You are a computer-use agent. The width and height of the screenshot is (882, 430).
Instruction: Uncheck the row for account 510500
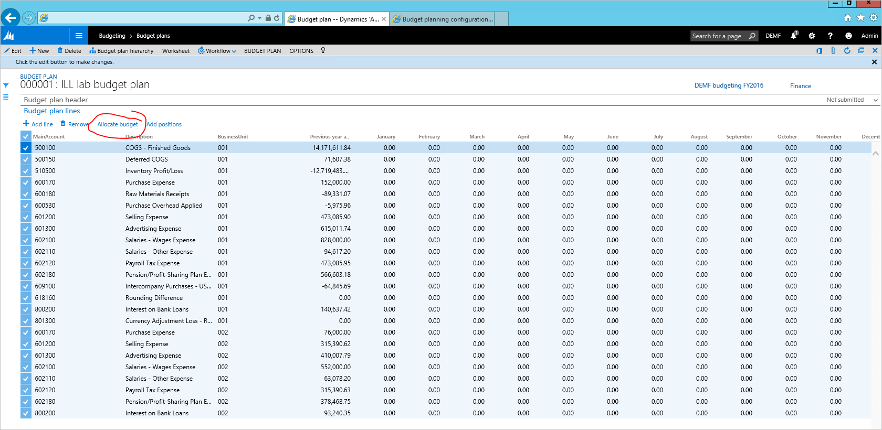coord(25,171)
